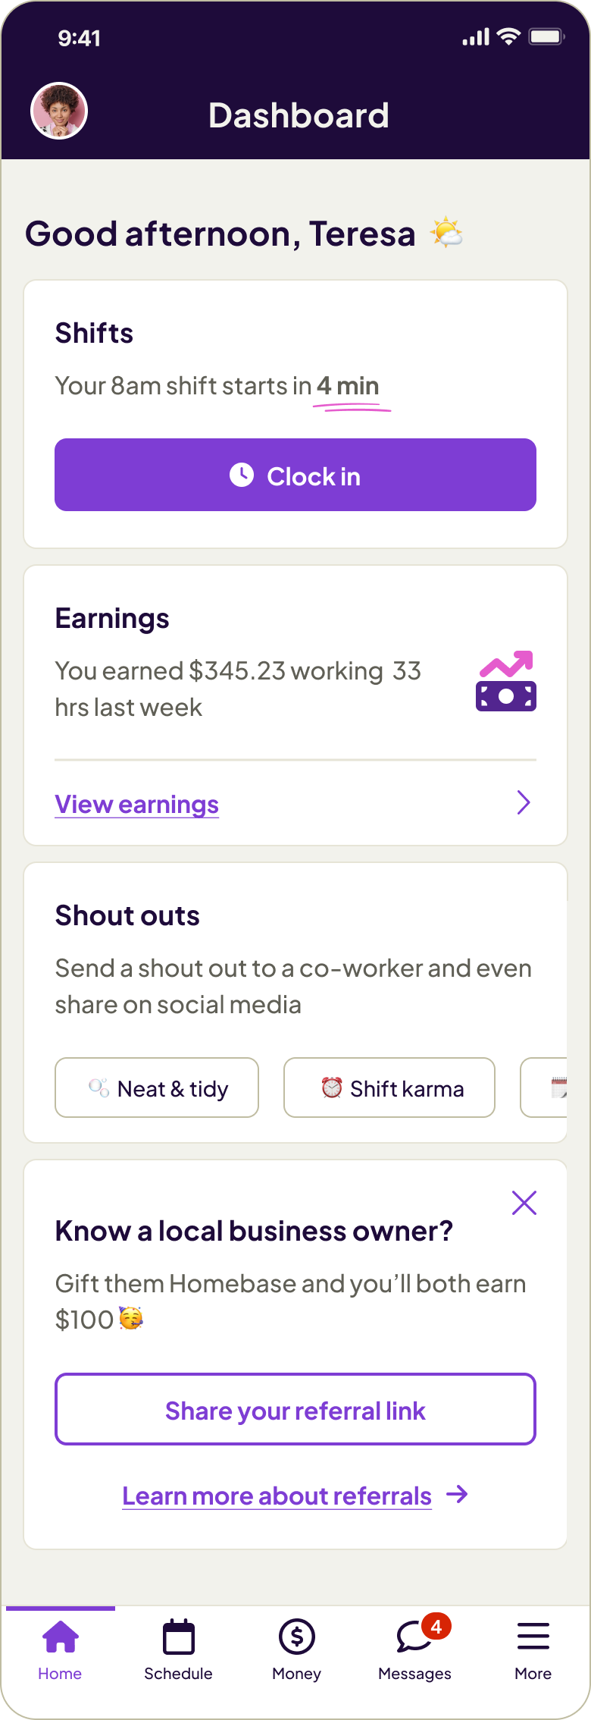The width and height of the screenshot is (591, 1720).
Task: Open the Schedule calendar icon
Action: point(179,1637)
